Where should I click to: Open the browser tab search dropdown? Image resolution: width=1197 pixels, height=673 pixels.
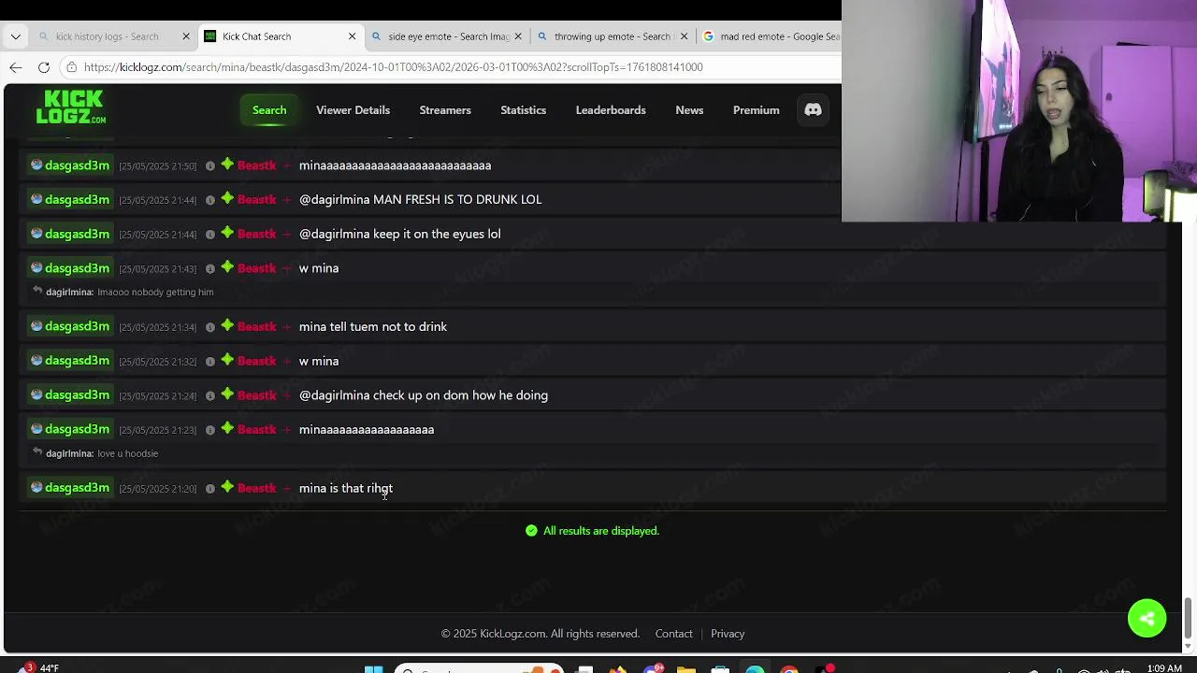coord(16,36)
